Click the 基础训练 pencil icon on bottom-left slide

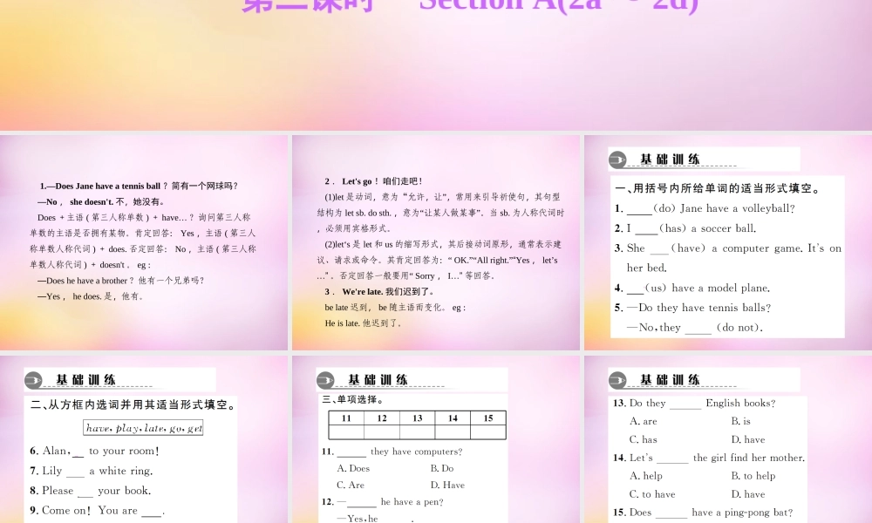tap(33, 380)
